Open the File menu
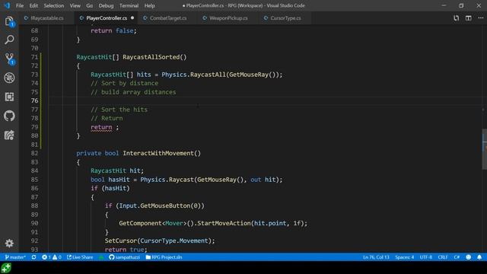The image size is (487, 274). pos(20,5)
